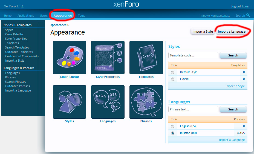This screenshot has height=154, width=254.
Task: Click the Styles & Templates sidebar heading
Action: click(18, 25)
